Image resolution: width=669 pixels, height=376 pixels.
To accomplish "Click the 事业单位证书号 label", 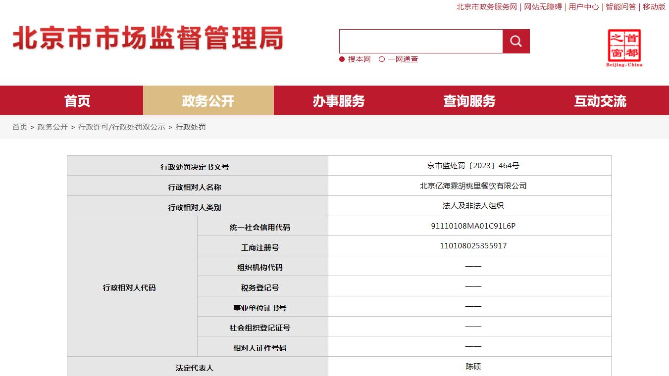I will pos(259,308).
